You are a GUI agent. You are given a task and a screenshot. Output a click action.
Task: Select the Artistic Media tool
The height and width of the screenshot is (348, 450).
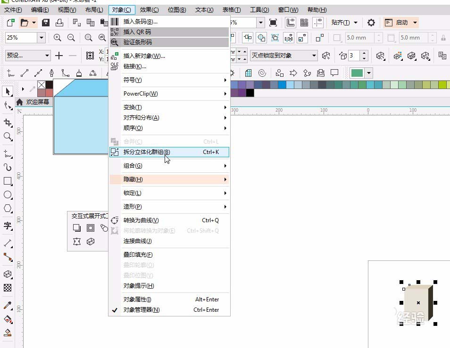(x=8, y=167)
